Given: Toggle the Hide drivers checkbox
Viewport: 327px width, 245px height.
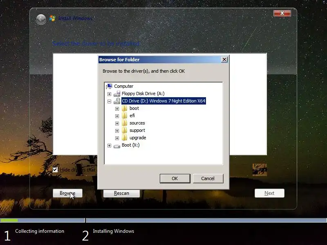Looking at the screenshot, I should (55, 169).
